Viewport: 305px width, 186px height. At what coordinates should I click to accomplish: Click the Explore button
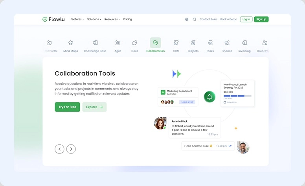94,107
